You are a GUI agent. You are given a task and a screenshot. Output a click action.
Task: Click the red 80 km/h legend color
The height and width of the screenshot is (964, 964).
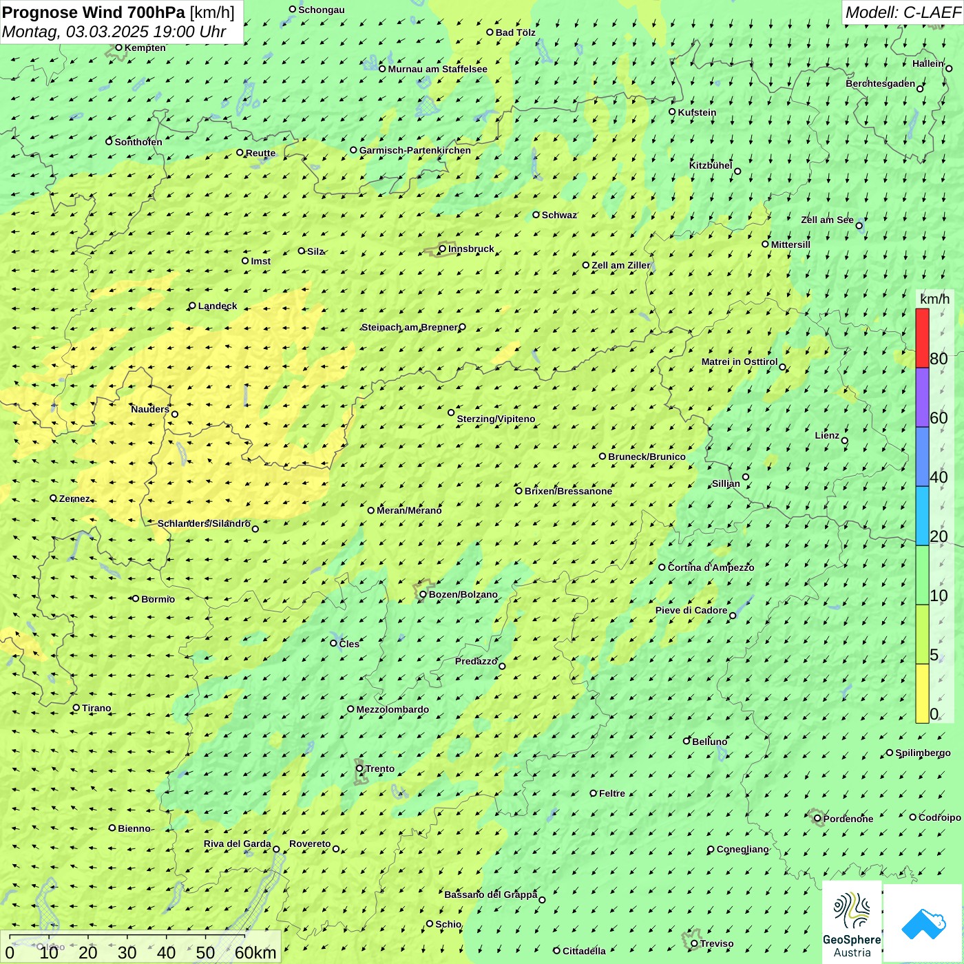922,338
